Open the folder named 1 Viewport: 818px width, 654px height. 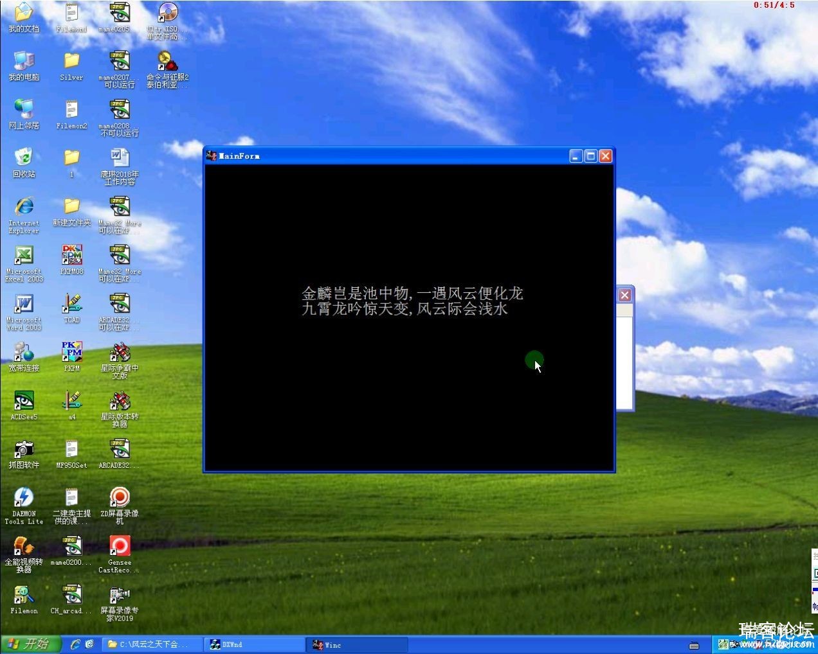click(71, 163)
